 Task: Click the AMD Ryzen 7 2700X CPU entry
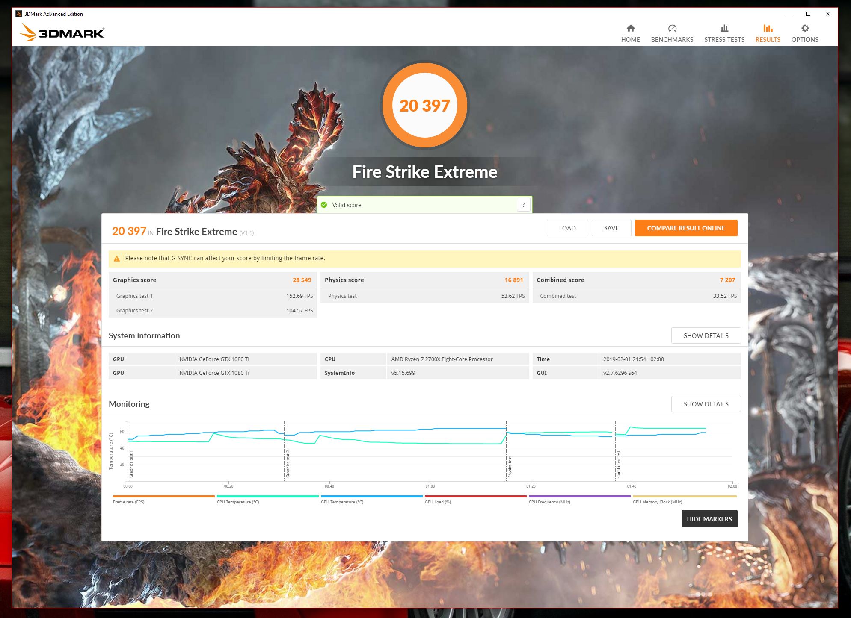tap(442, 359)
